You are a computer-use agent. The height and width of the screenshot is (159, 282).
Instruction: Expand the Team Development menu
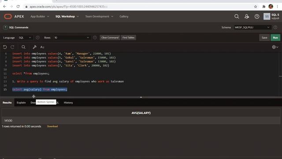(99, 16)
